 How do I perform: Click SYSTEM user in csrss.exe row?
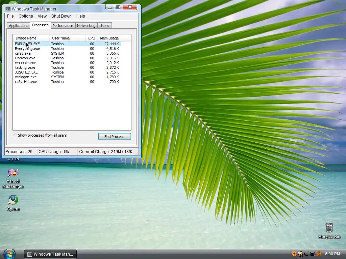click(57, 53)
